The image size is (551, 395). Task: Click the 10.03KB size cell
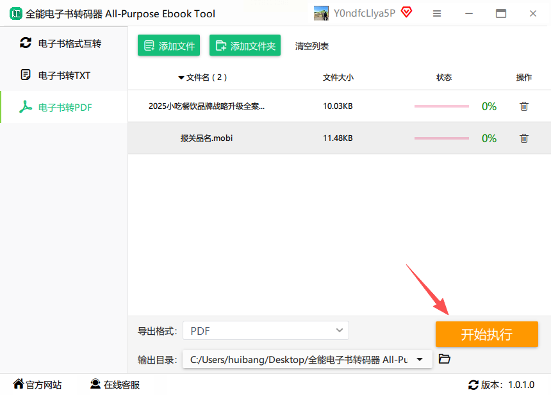click(x=338, y=106)
